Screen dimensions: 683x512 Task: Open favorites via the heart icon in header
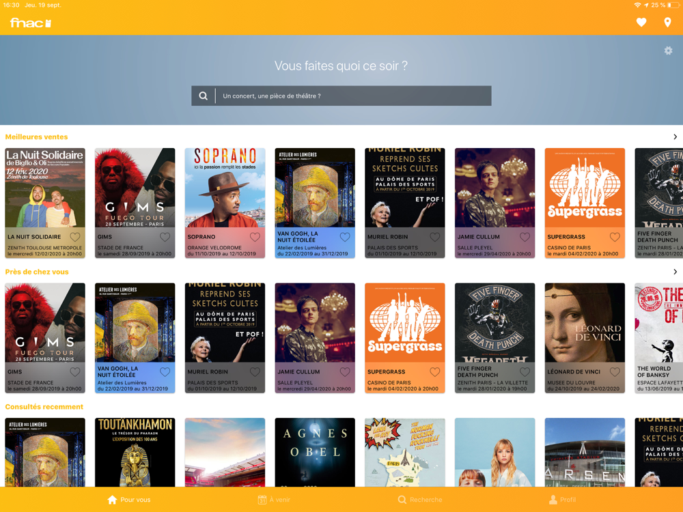641,23
